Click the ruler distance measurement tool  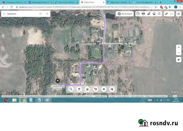tap(166, 13)
